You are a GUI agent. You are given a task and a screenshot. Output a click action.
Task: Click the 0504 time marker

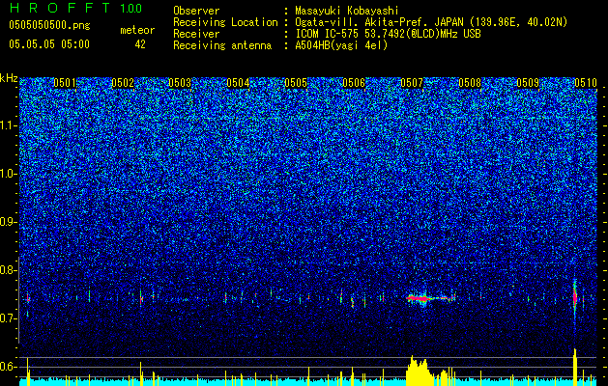click(238, 82)
